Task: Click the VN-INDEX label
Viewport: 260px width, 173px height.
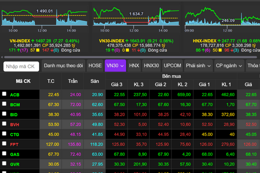Action: pyautogui.click(x=20, y=41)
